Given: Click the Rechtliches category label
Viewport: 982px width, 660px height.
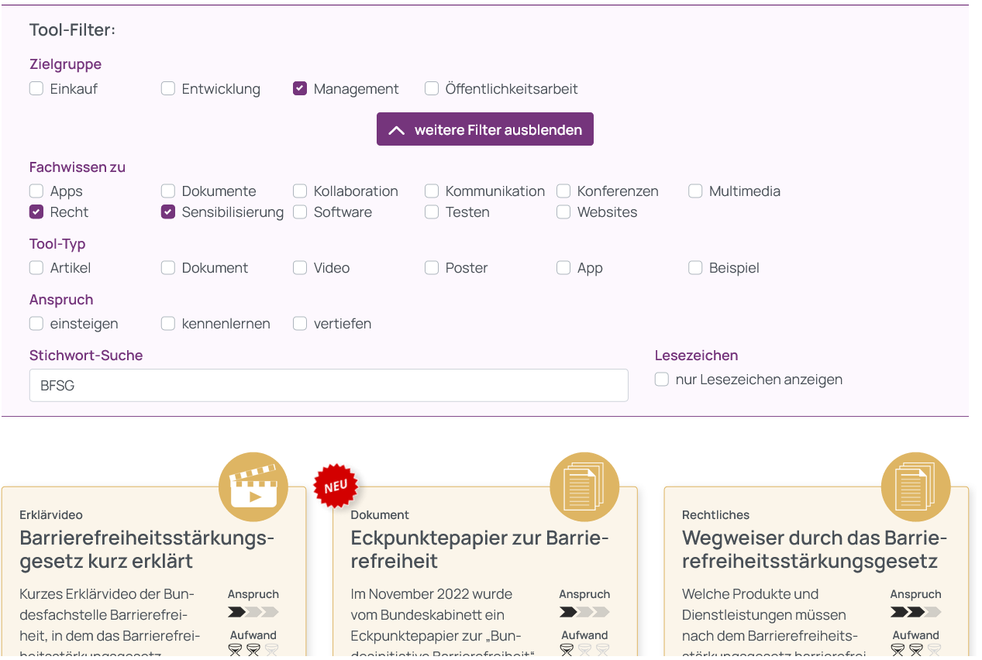Looking at the screenshot, I should coord(715,514).
